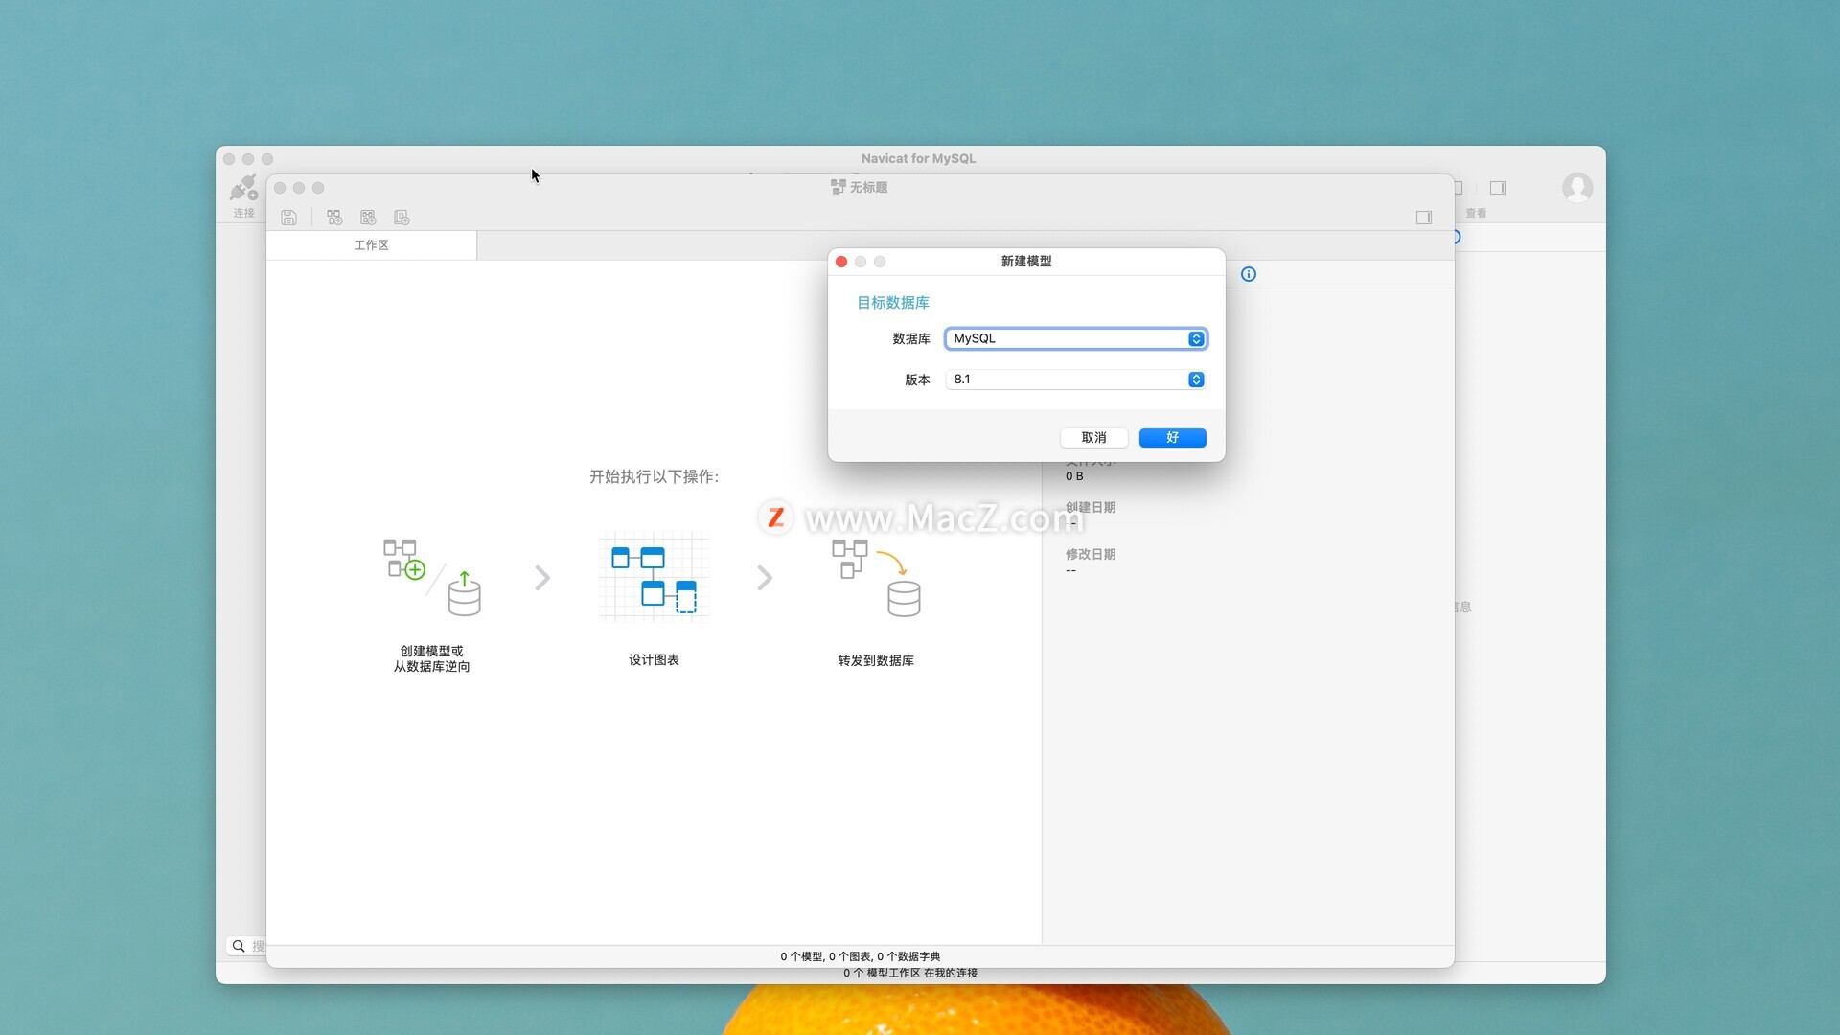The image size is (1840, 1035).
Task: Click the 修改日期 label in properties pane
Action: click(1091, 554)
